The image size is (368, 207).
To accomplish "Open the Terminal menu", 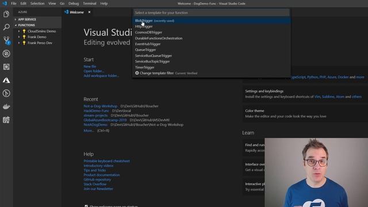I will click(x=90, y=3).
